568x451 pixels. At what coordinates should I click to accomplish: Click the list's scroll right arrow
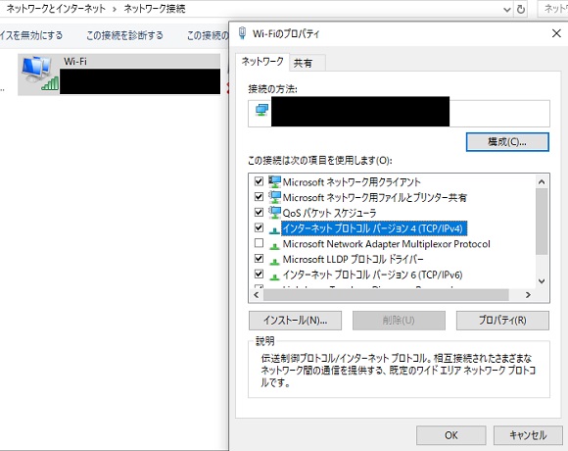pos(528,295)
